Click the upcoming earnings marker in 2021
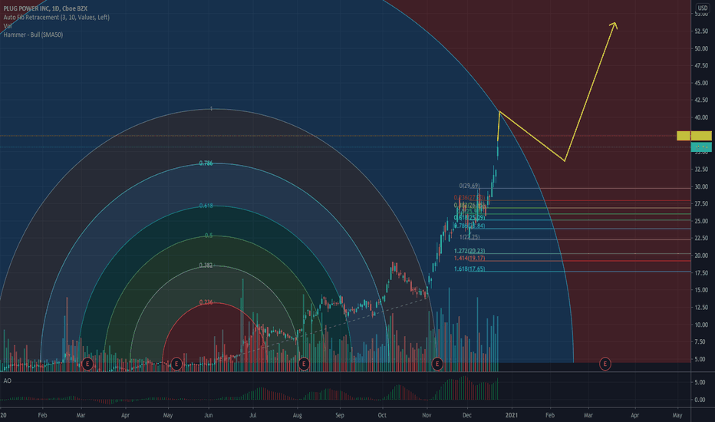Viewport: 715px width, 422px height. click(605, 364)
